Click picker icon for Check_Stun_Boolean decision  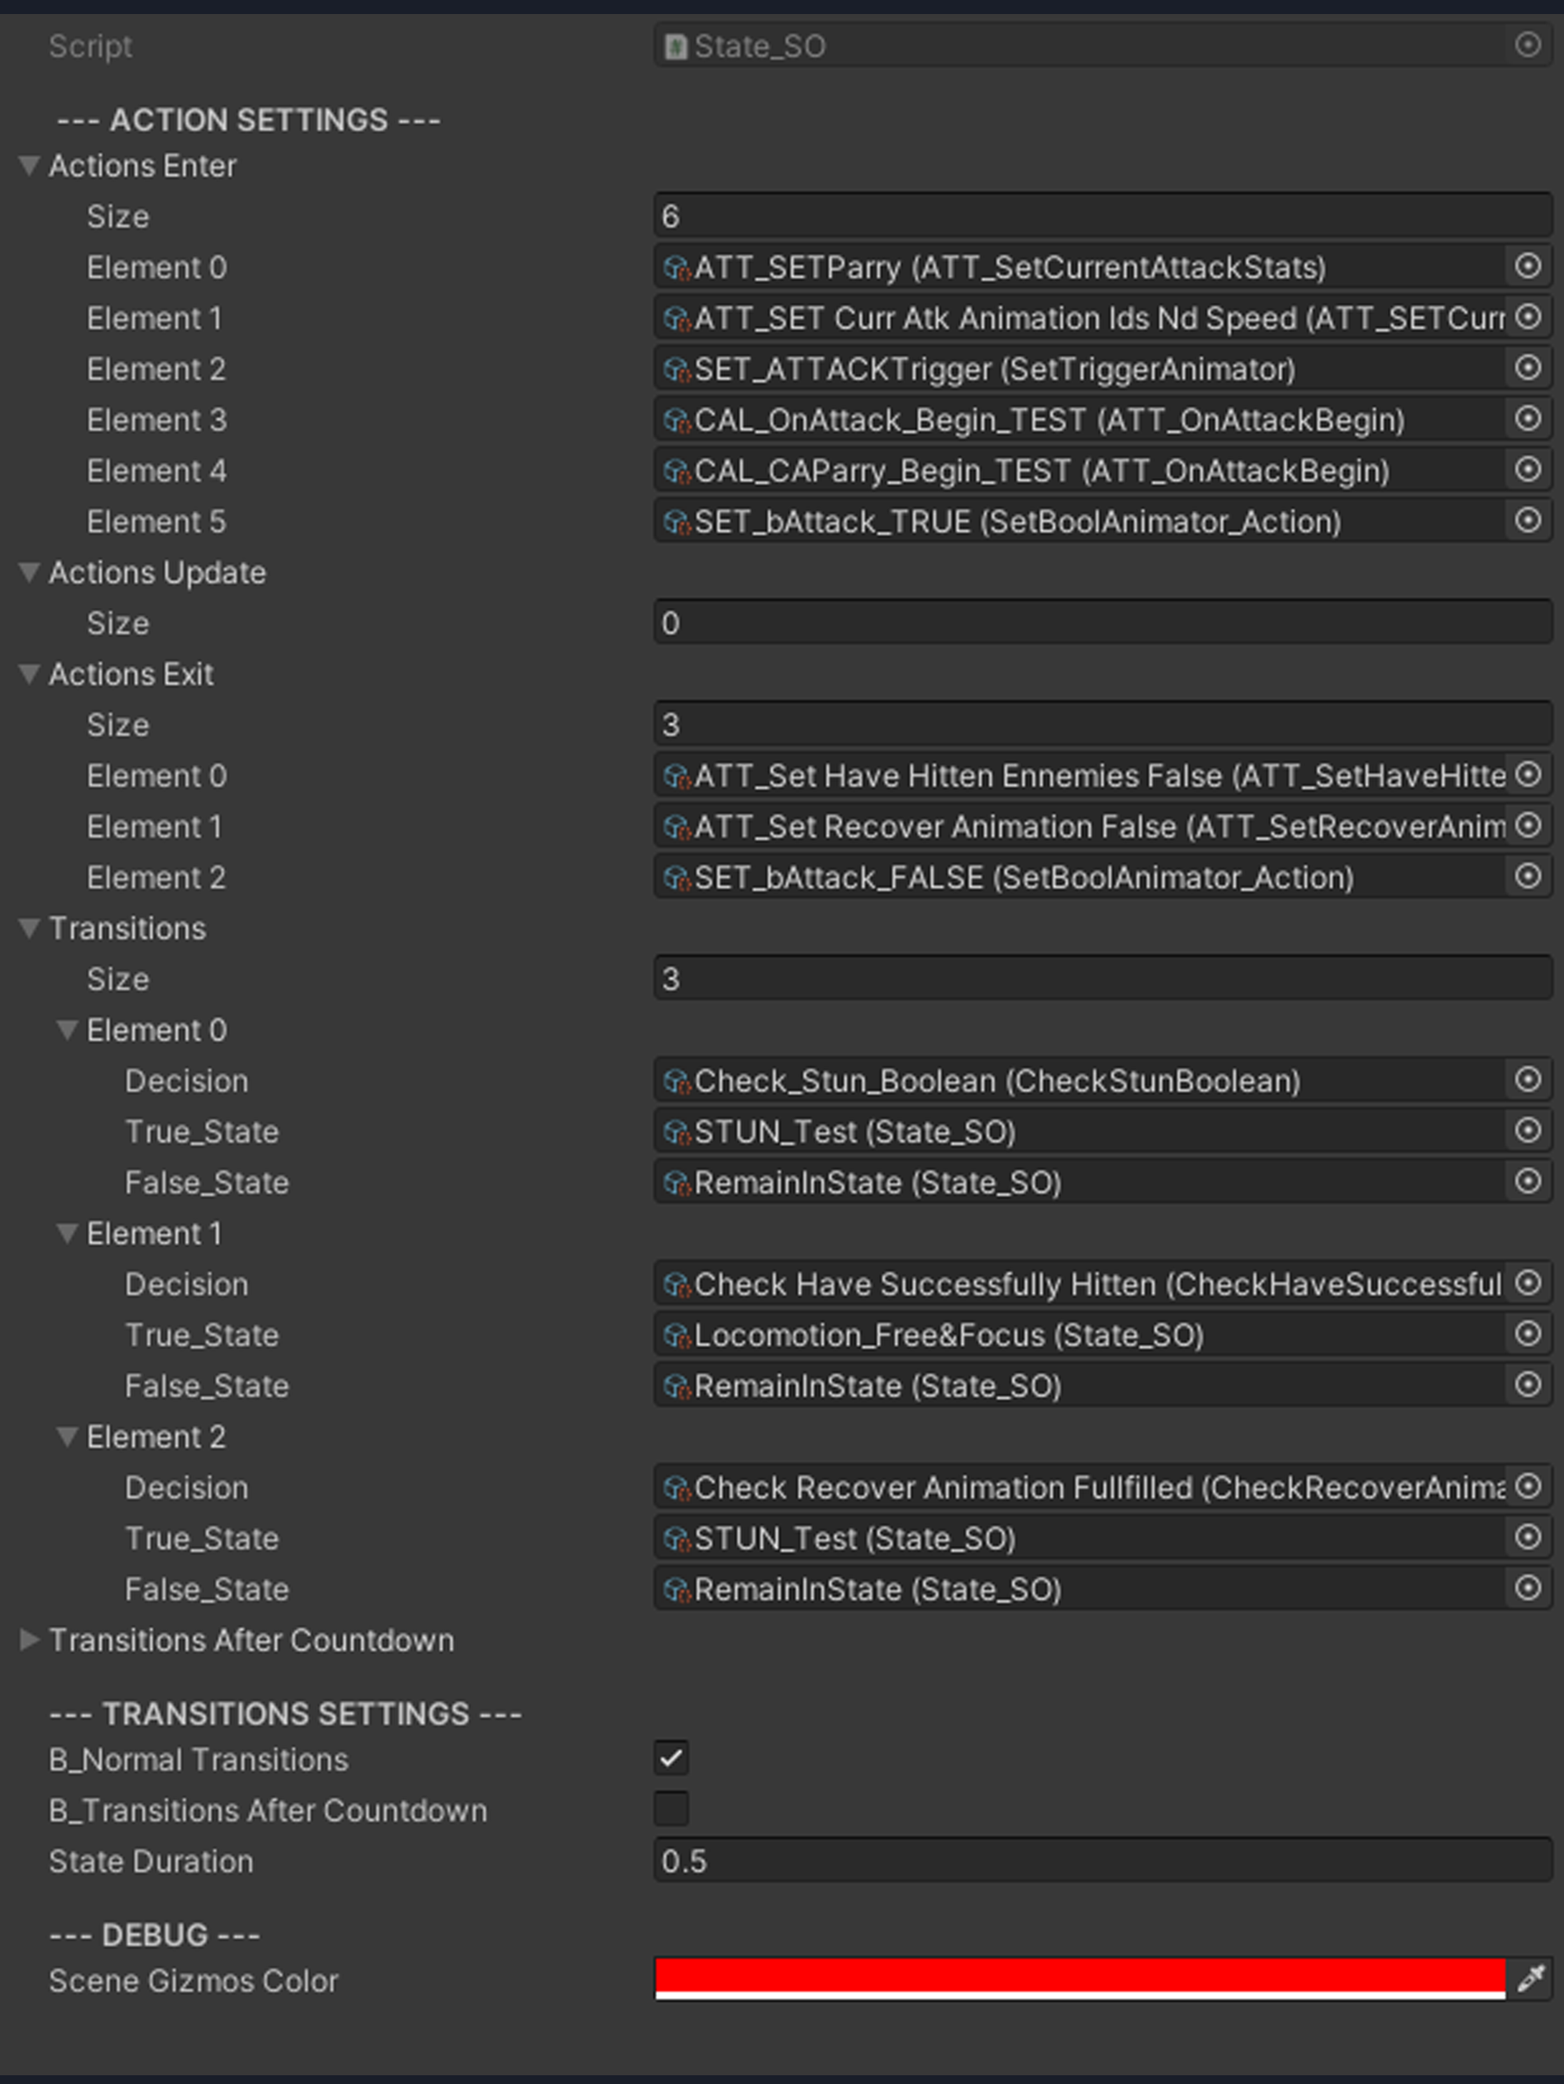(x=1527, y=1081)
